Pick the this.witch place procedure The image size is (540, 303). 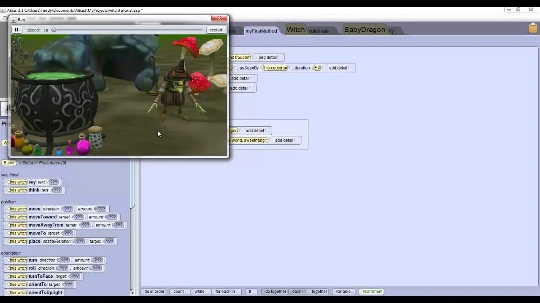[x=60, y=242]
